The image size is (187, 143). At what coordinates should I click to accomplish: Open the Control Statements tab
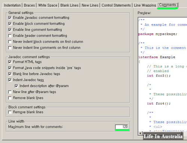116,5
